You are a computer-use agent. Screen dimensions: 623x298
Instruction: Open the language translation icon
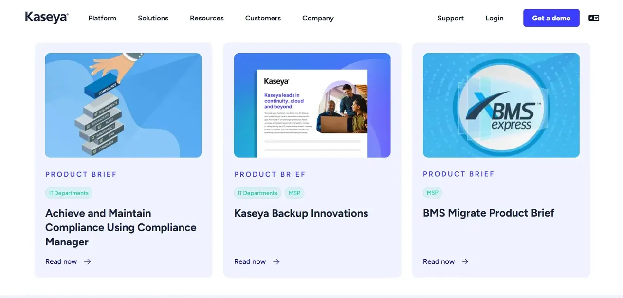(594, 18)
